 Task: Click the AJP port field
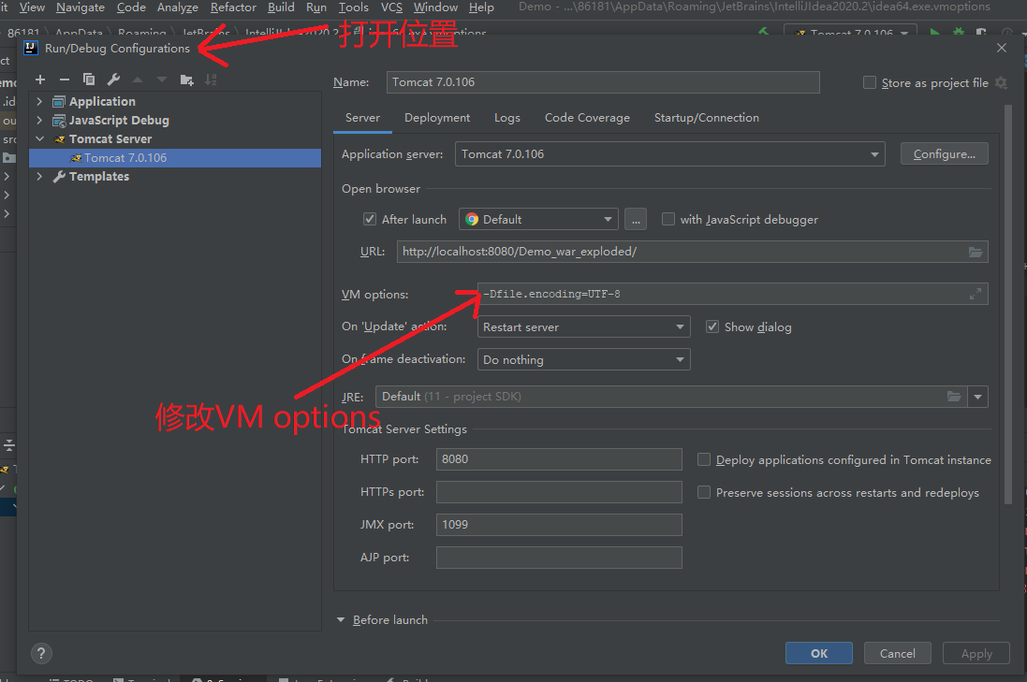(x=559, y=558)
